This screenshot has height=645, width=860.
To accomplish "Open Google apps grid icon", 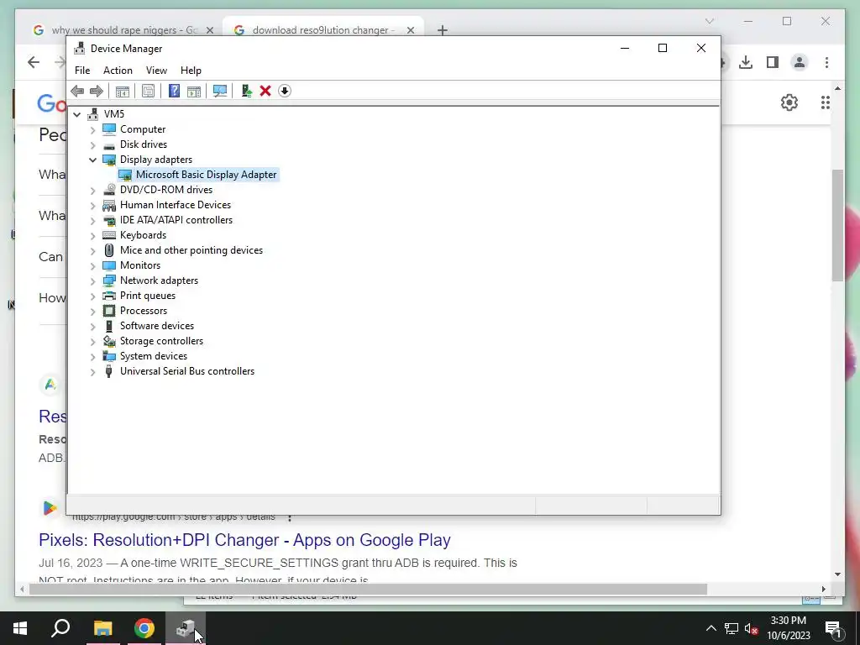I will (826, 102).
